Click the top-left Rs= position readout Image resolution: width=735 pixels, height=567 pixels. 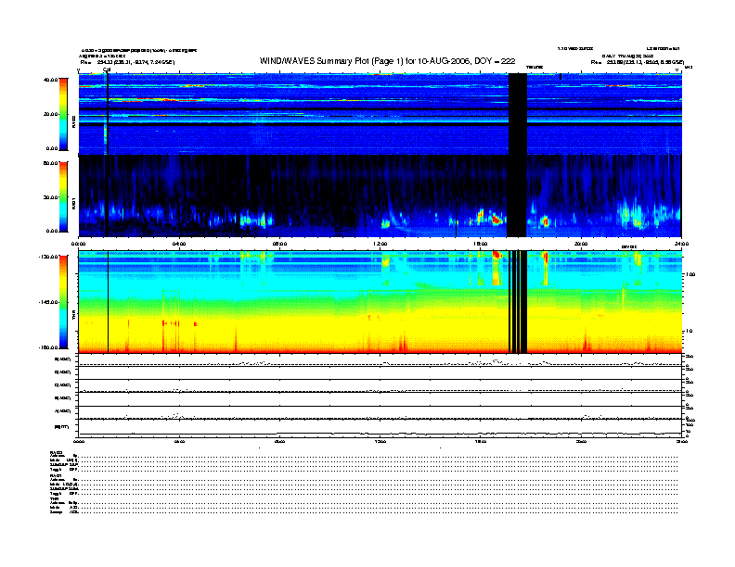pyautogui.click(x=127, y=62)
